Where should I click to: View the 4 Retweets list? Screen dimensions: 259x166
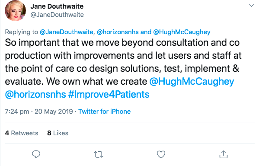click(22, 133)
